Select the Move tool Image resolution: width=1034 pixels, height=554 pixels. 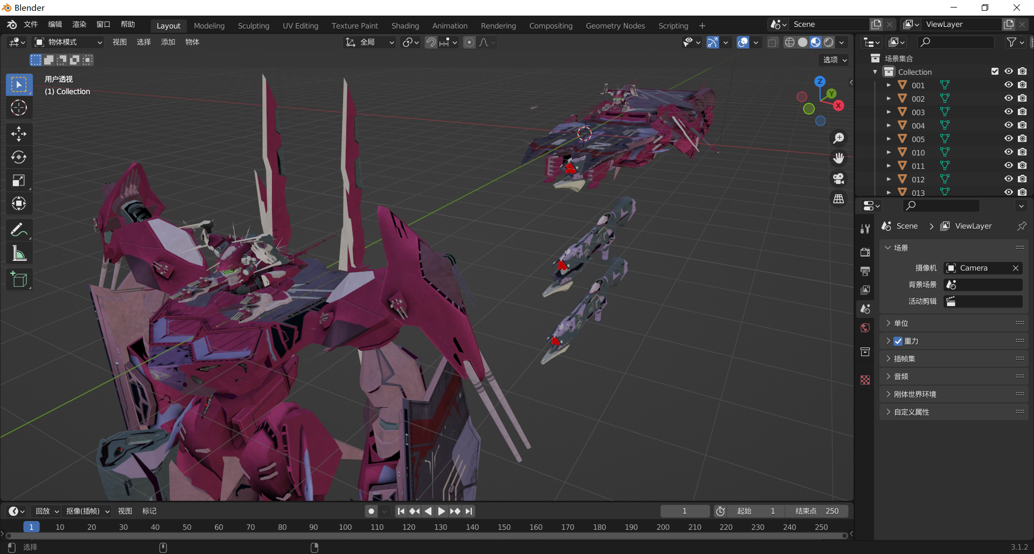[x=19, y=134]
